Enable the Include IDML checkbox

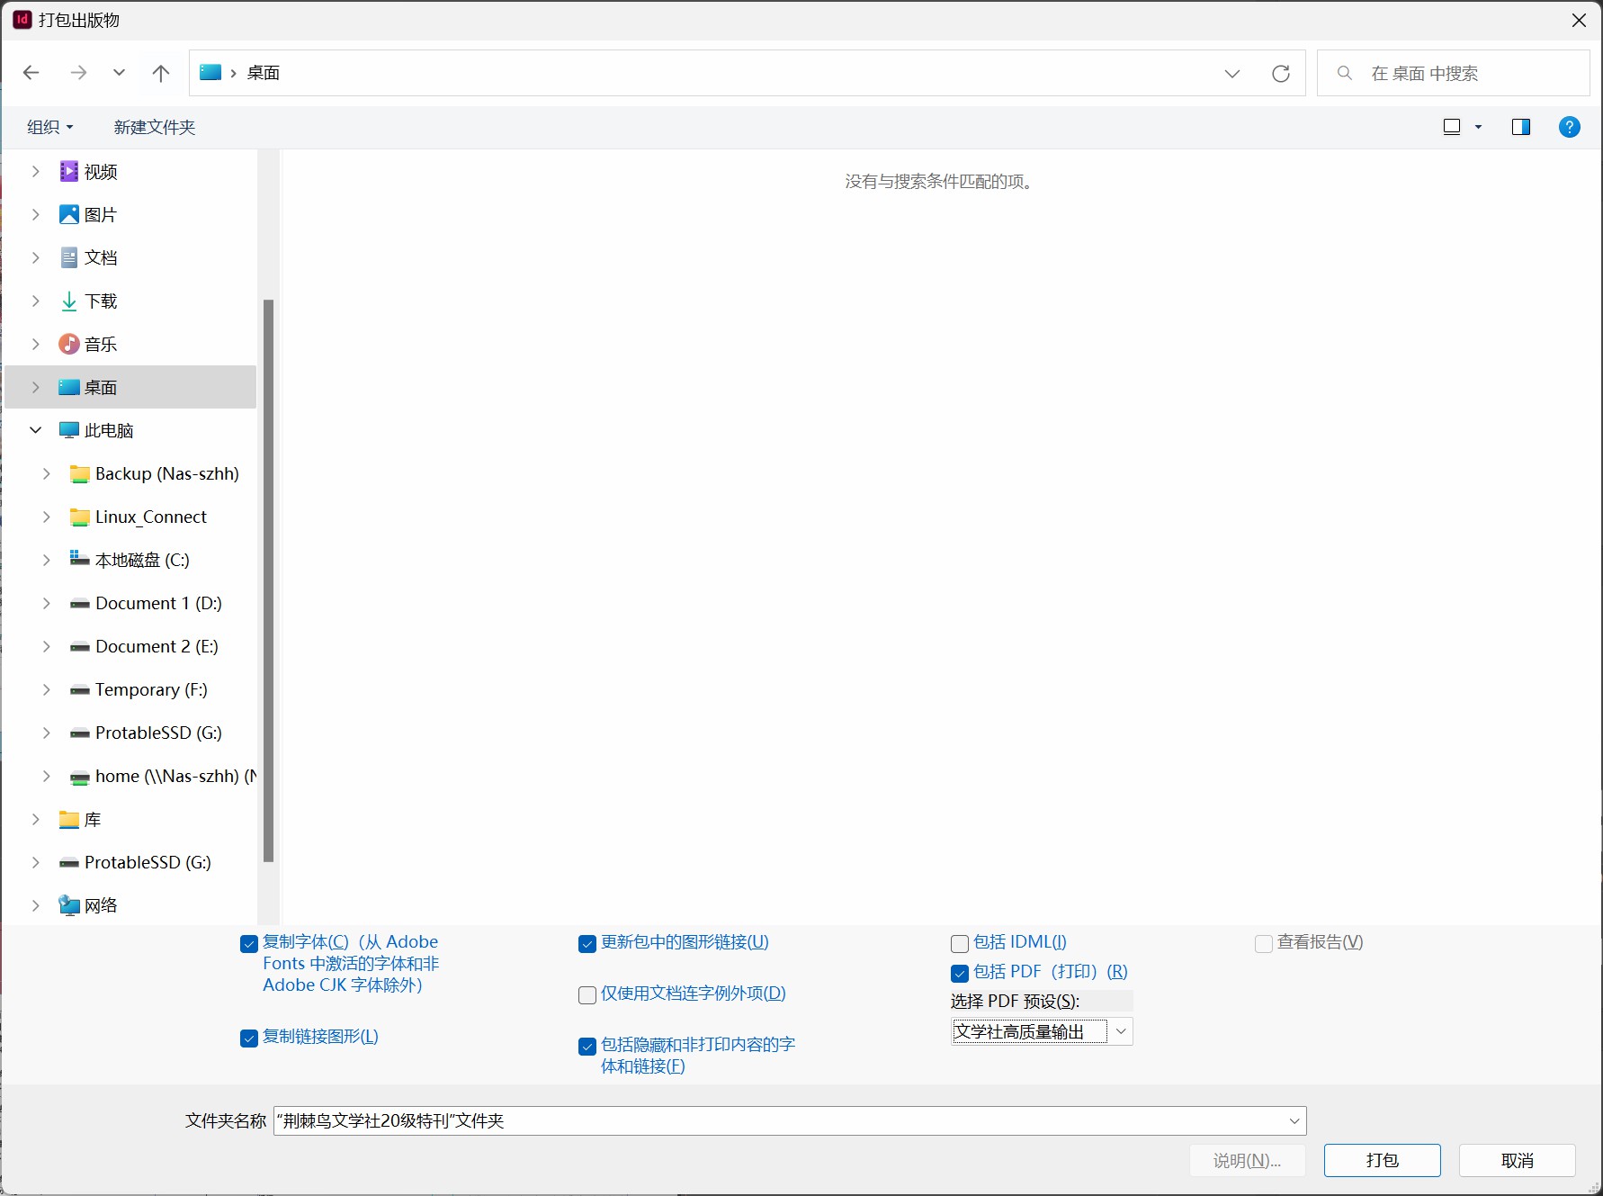(x=960, y=944)
